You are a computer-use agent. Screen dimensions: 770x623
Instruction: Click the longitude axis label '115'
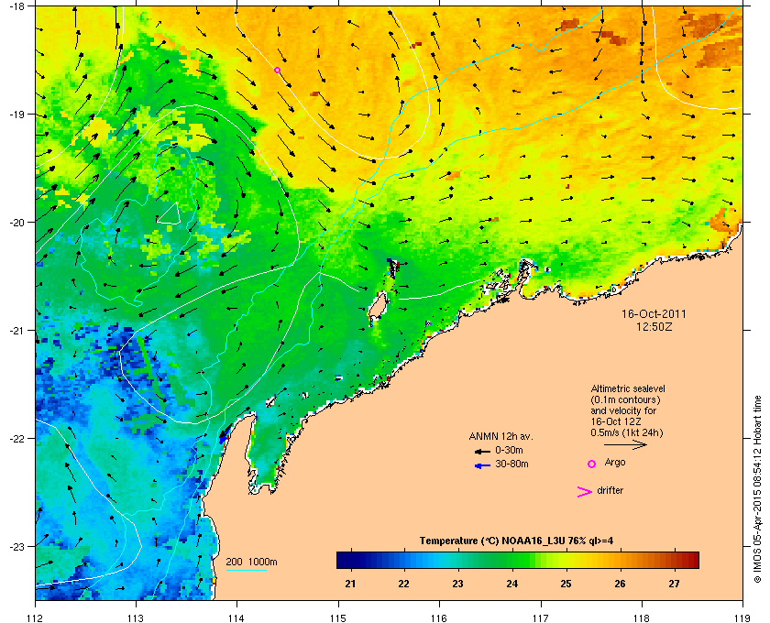pyautogui.click(x=338, y=618)
